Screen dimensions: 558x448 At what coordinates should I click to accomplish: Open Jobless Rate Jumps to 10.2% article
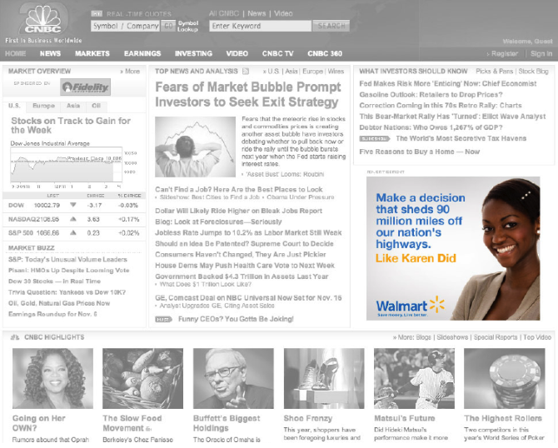coord(248,232)
